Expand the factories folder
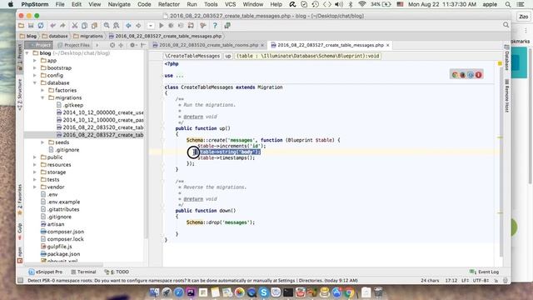Screen dimensions: 533x300 (x=42, y=91)
